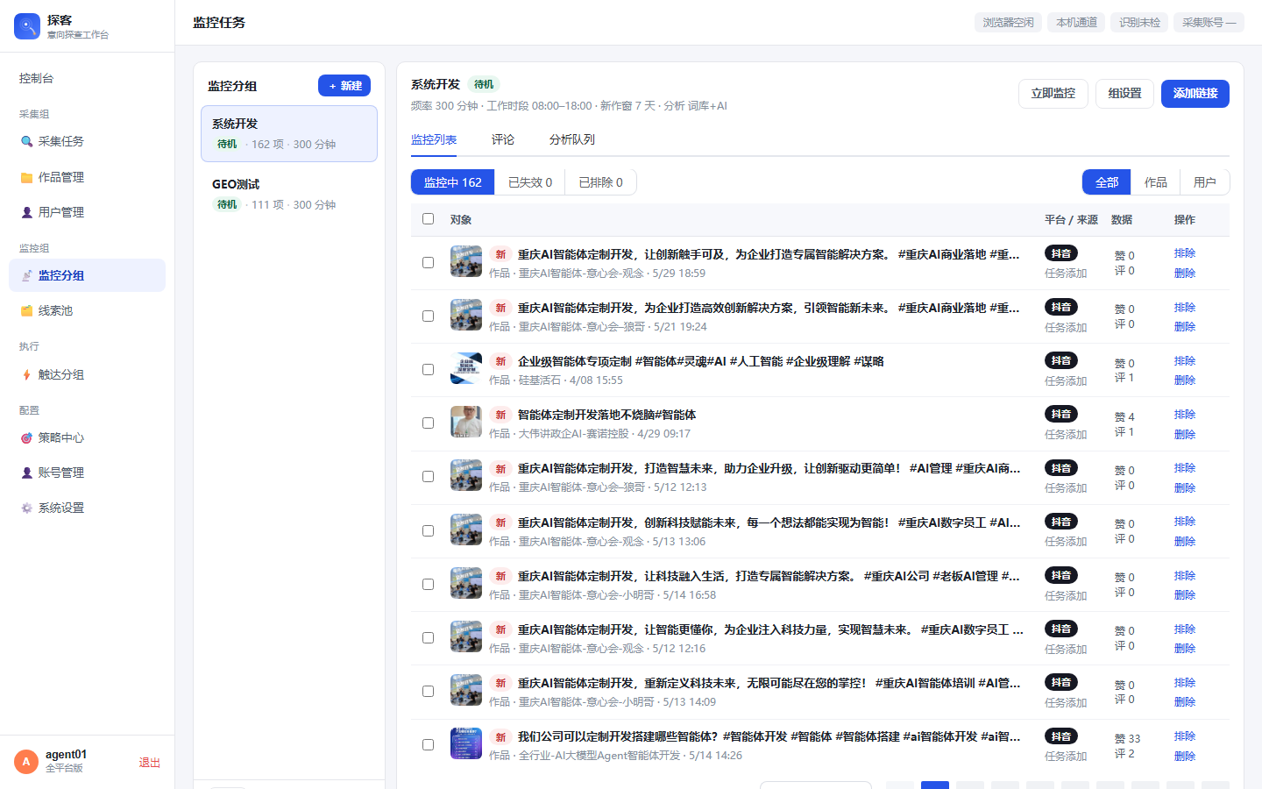Select the 系统开发 monitoring group card
Image resolution: width=1262 pixels, height=789 pixels.
pos(289,134)
